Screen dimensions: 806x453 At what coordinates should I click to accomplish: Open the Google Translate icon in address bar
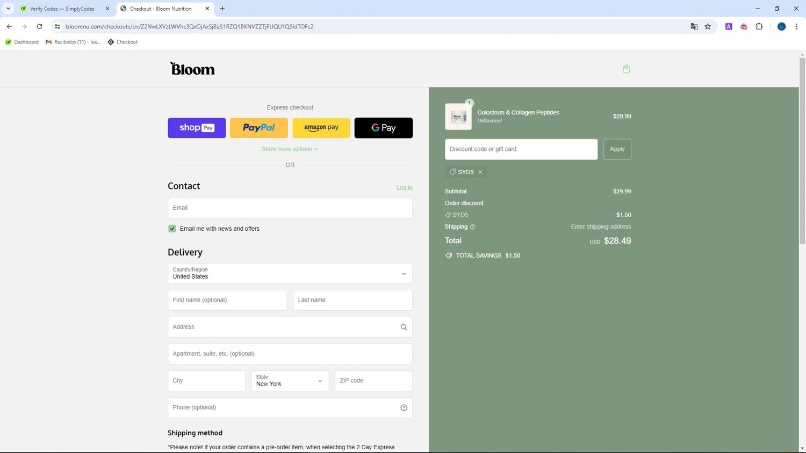[694, 26]
